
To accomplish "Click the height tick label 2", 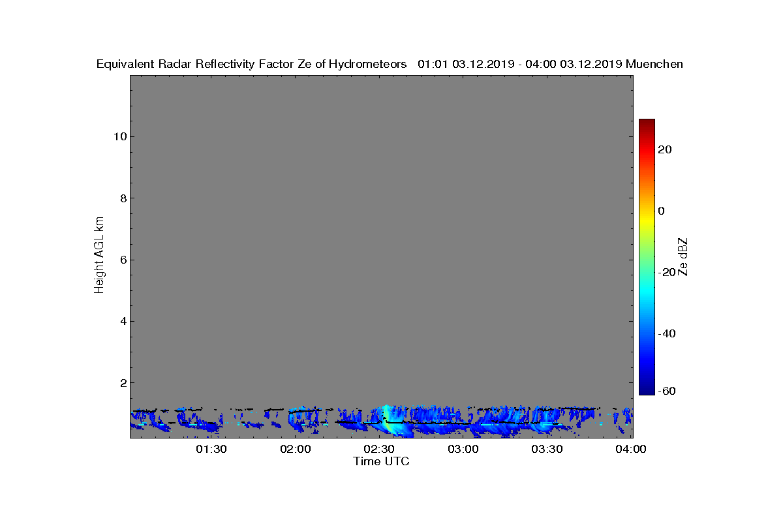I will tap(122, 382).
